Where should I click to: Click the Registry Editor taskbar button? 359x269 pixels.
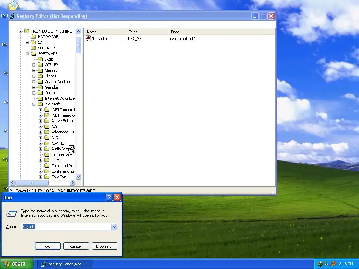point(65,264)
